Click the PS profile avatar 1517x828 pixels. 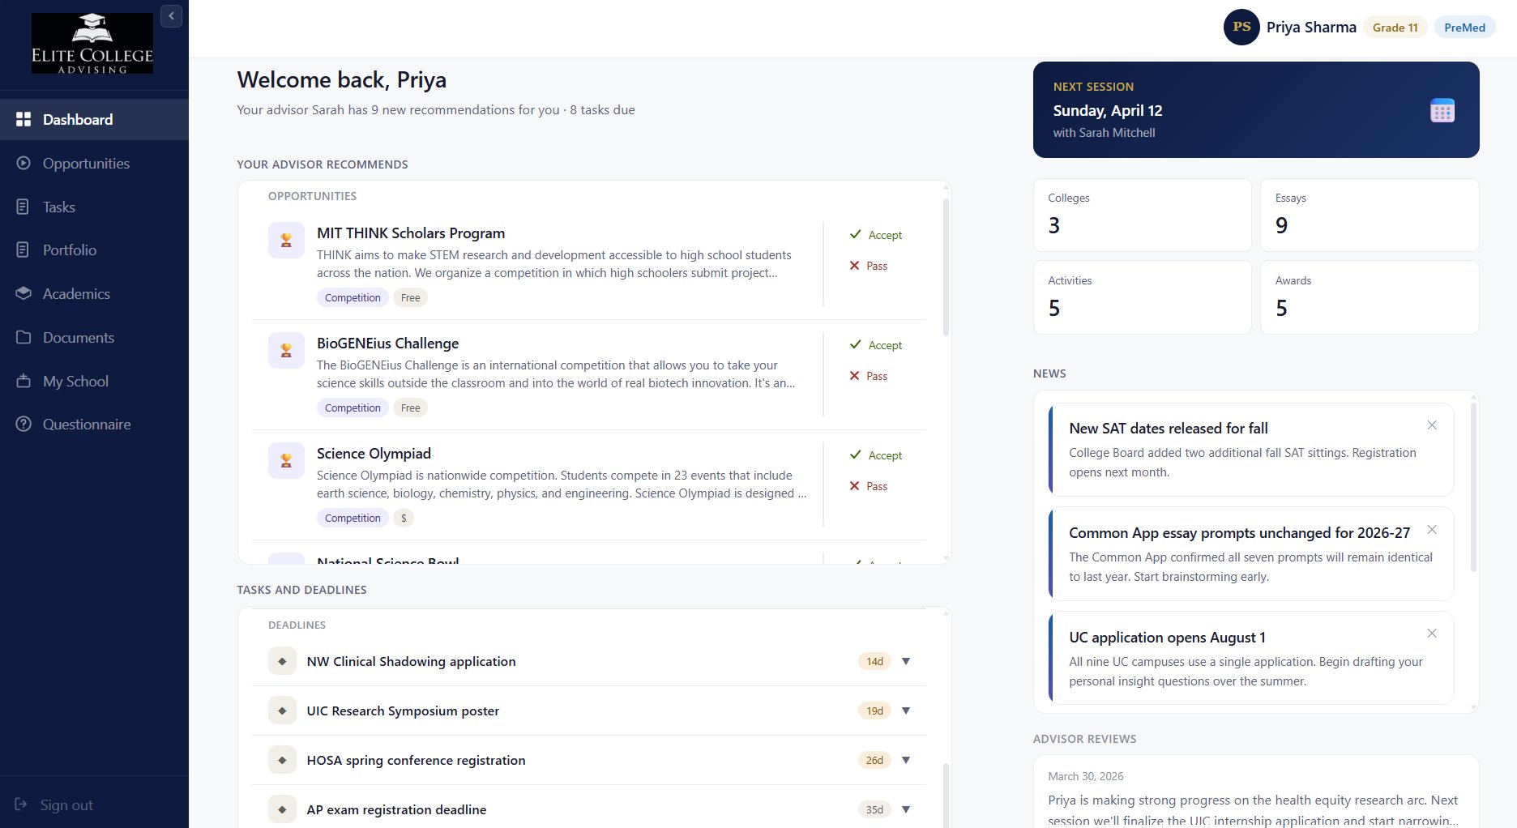tap(1241, 28)
